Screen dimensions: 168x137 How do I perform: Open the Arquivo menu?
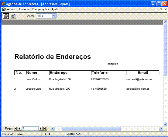(x=12, y=9)
